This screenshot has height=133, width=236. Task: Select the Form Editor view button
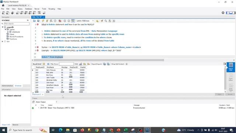231,78
